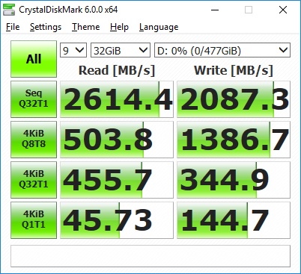The width and height of the screenshot is (301, 274).
Task: Open the Language menu
Action: click(159, 27)
